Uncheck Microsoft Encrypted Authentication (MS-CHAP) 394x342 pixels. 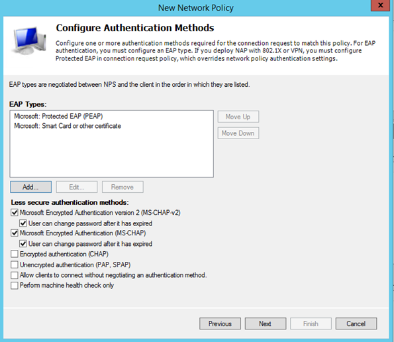click(x=15, y=233)
